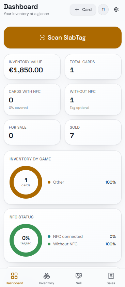The height and width of the screenshot is (287, 125).
Task: Click the add Card button
Action: coord(83,10)
